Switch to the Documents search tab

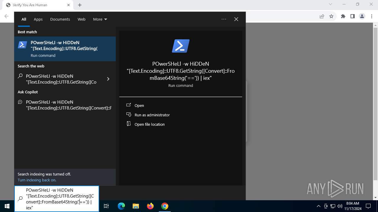[60, 19]
